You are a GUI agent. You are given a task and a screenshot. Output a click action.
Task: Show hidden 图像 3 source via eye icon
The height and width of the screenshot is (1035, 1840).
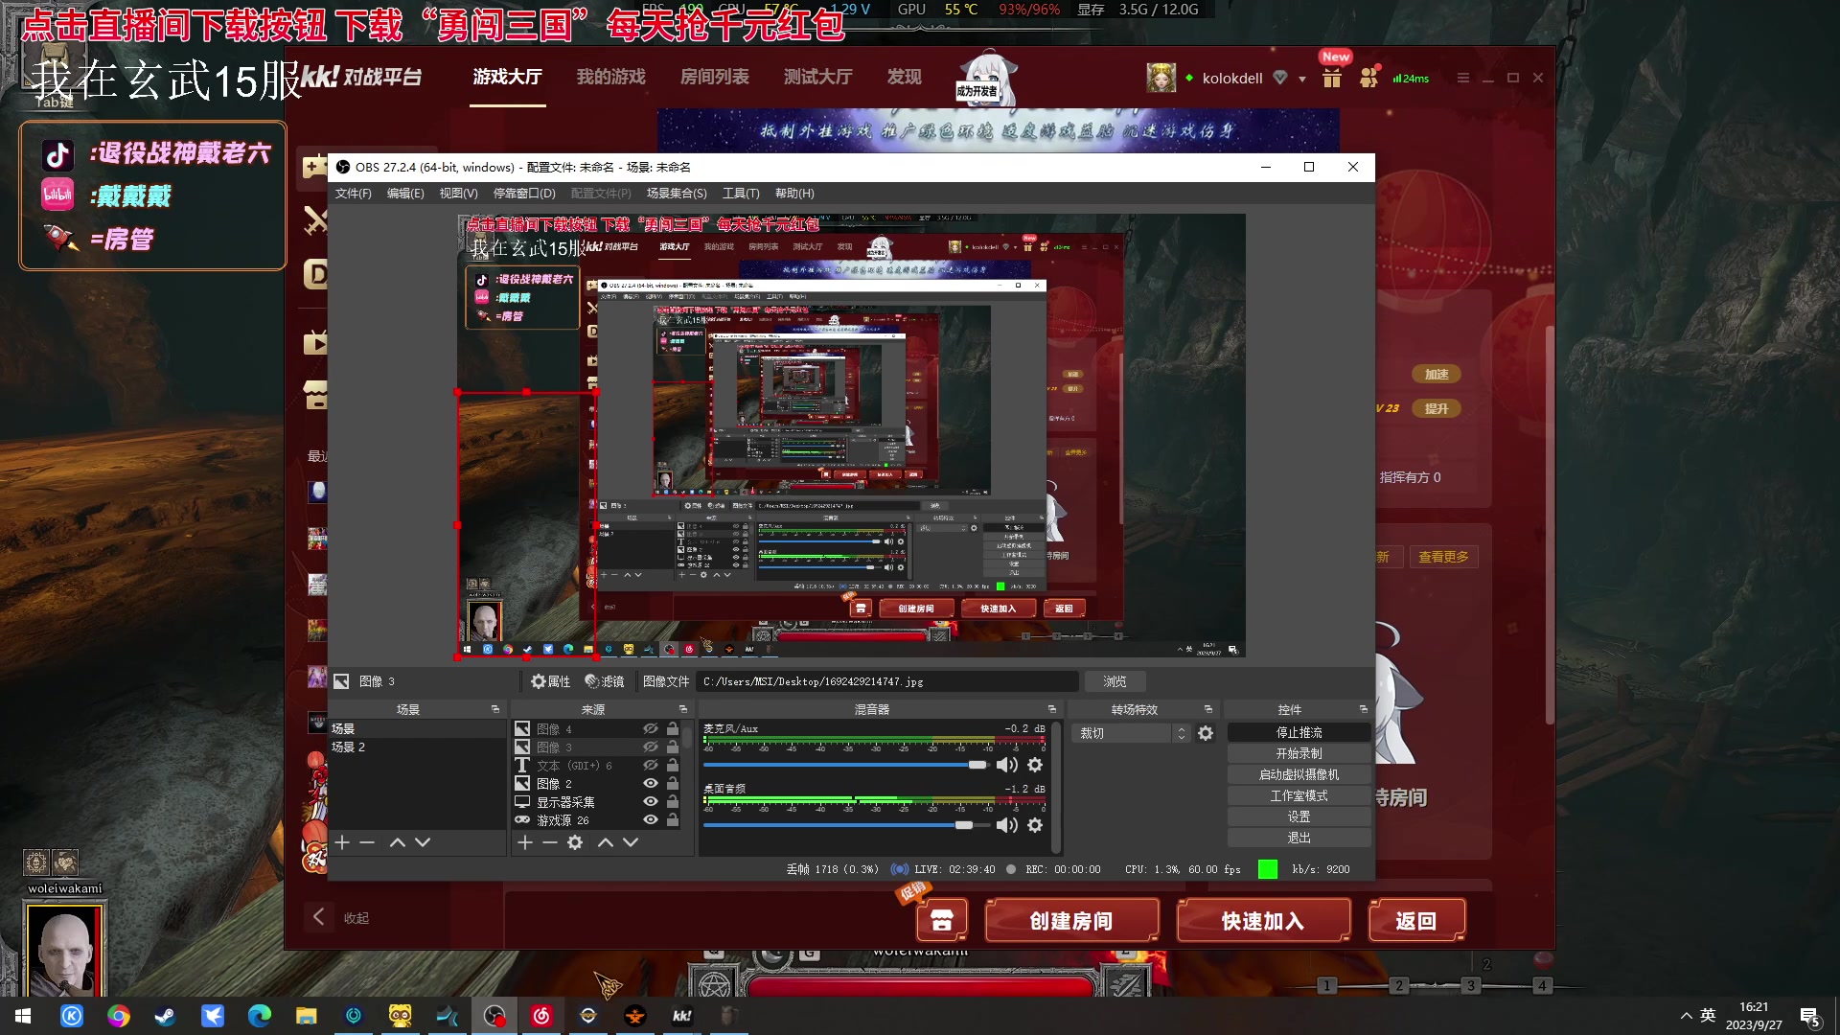point(651,747)
